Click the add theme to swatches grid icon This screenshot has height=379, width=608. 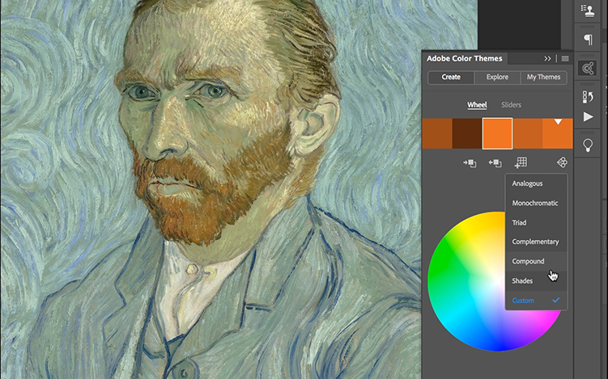tap(521, 163)
